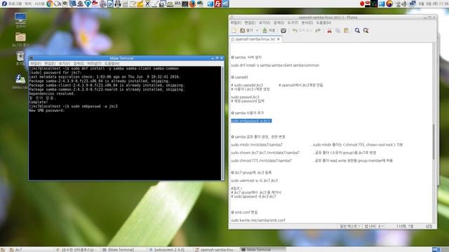Open the 위치 places menu
Viewport: 449px width, 252px height.
coord(28,3)
